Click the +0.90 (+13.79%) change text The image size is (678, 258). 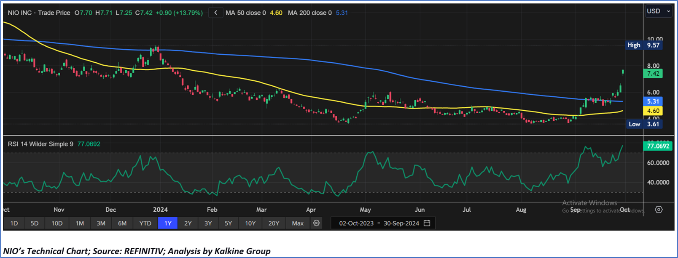[x=179, y=13]
